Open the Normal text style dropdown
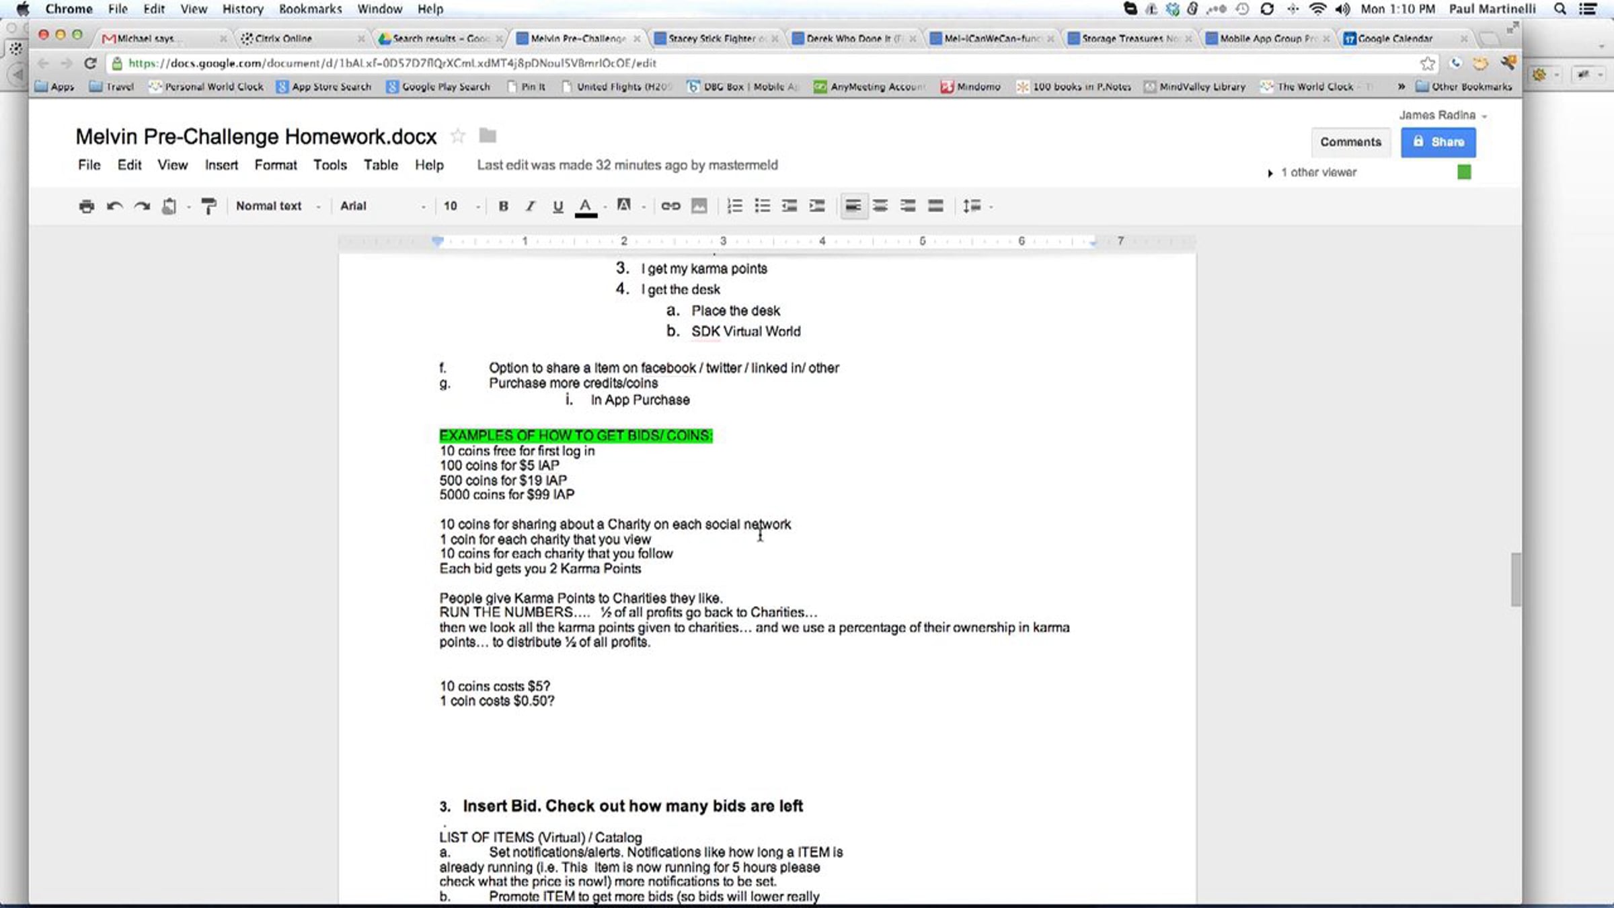1614x908 pixels. (278, 206)
